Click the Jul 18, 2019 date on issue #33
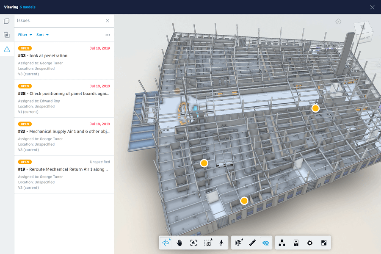Screen dimensions: 381x254 (100, 48)
